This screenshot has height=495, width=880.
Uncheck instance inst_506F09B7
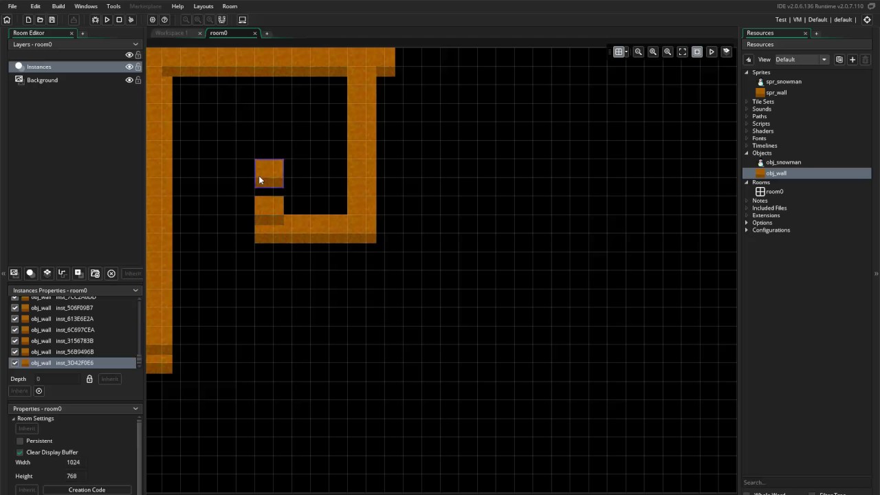(x=15, y=308)
